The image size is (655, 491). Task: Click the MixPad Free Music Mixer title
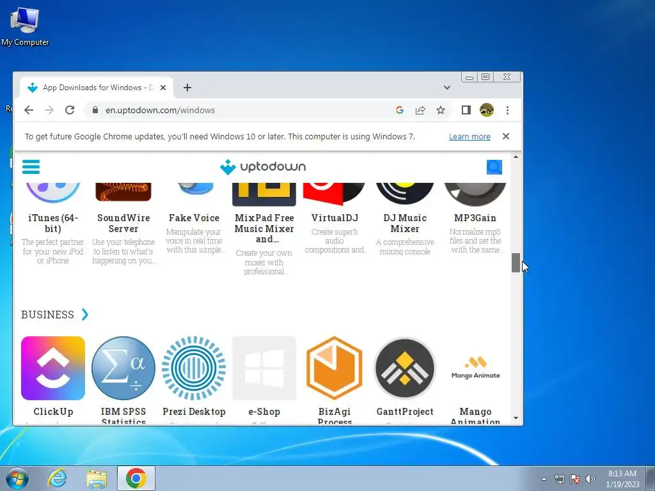[x=264, y=229]
